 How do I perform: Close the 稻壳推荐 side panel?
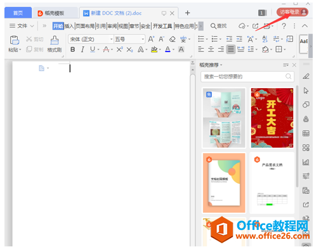click(x=294, y=65)
